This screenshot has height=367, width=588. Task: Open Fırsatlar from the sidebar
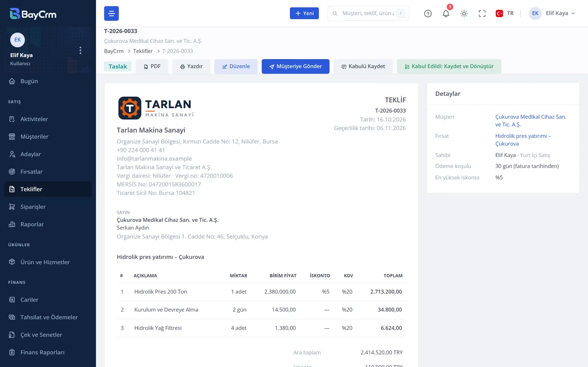[48, 172]
